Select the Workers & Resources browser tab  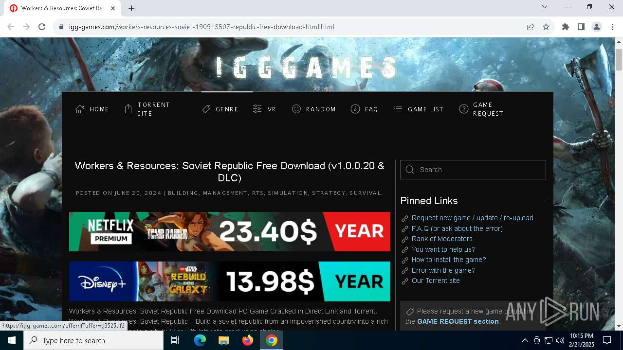[63, 8]
